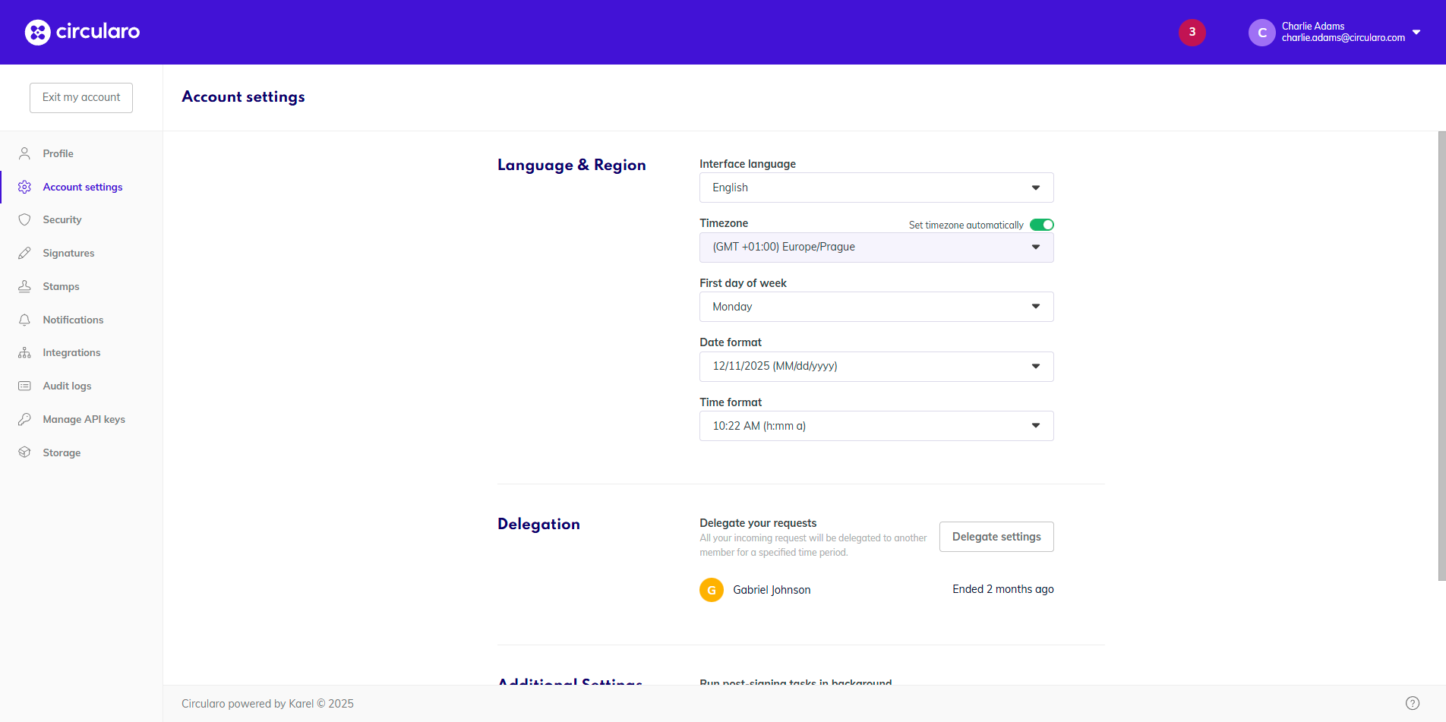Screen dimensions: 1446x722
Task: Click the Manage API keys key icon
Action: (24, 419)
